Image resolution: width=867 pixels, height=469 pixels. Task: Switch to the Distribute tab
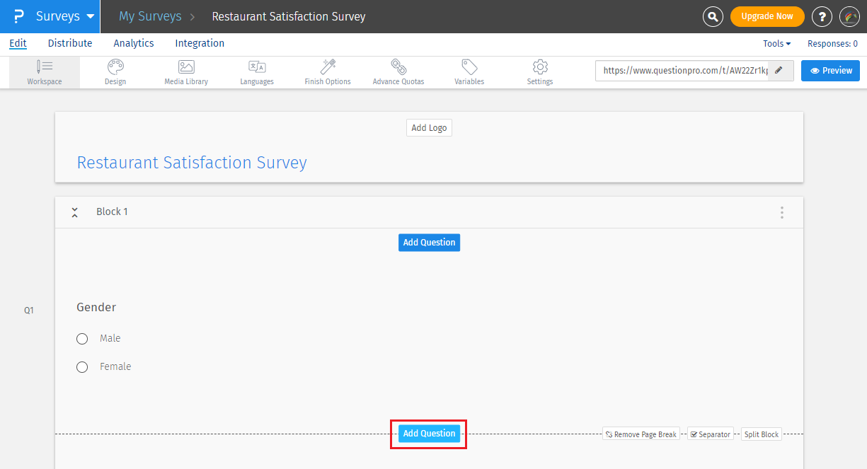(x=70, y=43)
